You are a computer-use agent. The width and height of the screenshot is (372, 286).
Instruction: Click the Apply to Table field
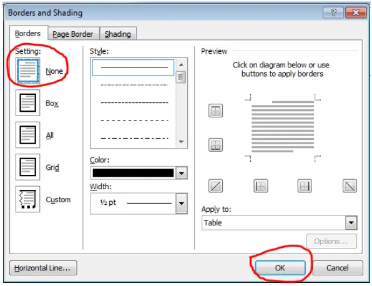click(273, 223)
